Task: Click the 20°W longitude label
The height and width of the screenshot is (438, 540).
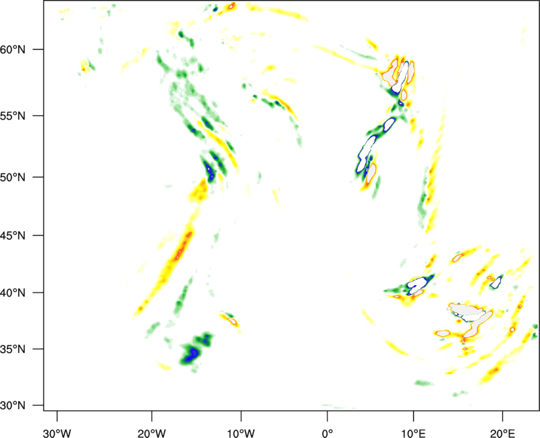Action: tap(151, 433)
